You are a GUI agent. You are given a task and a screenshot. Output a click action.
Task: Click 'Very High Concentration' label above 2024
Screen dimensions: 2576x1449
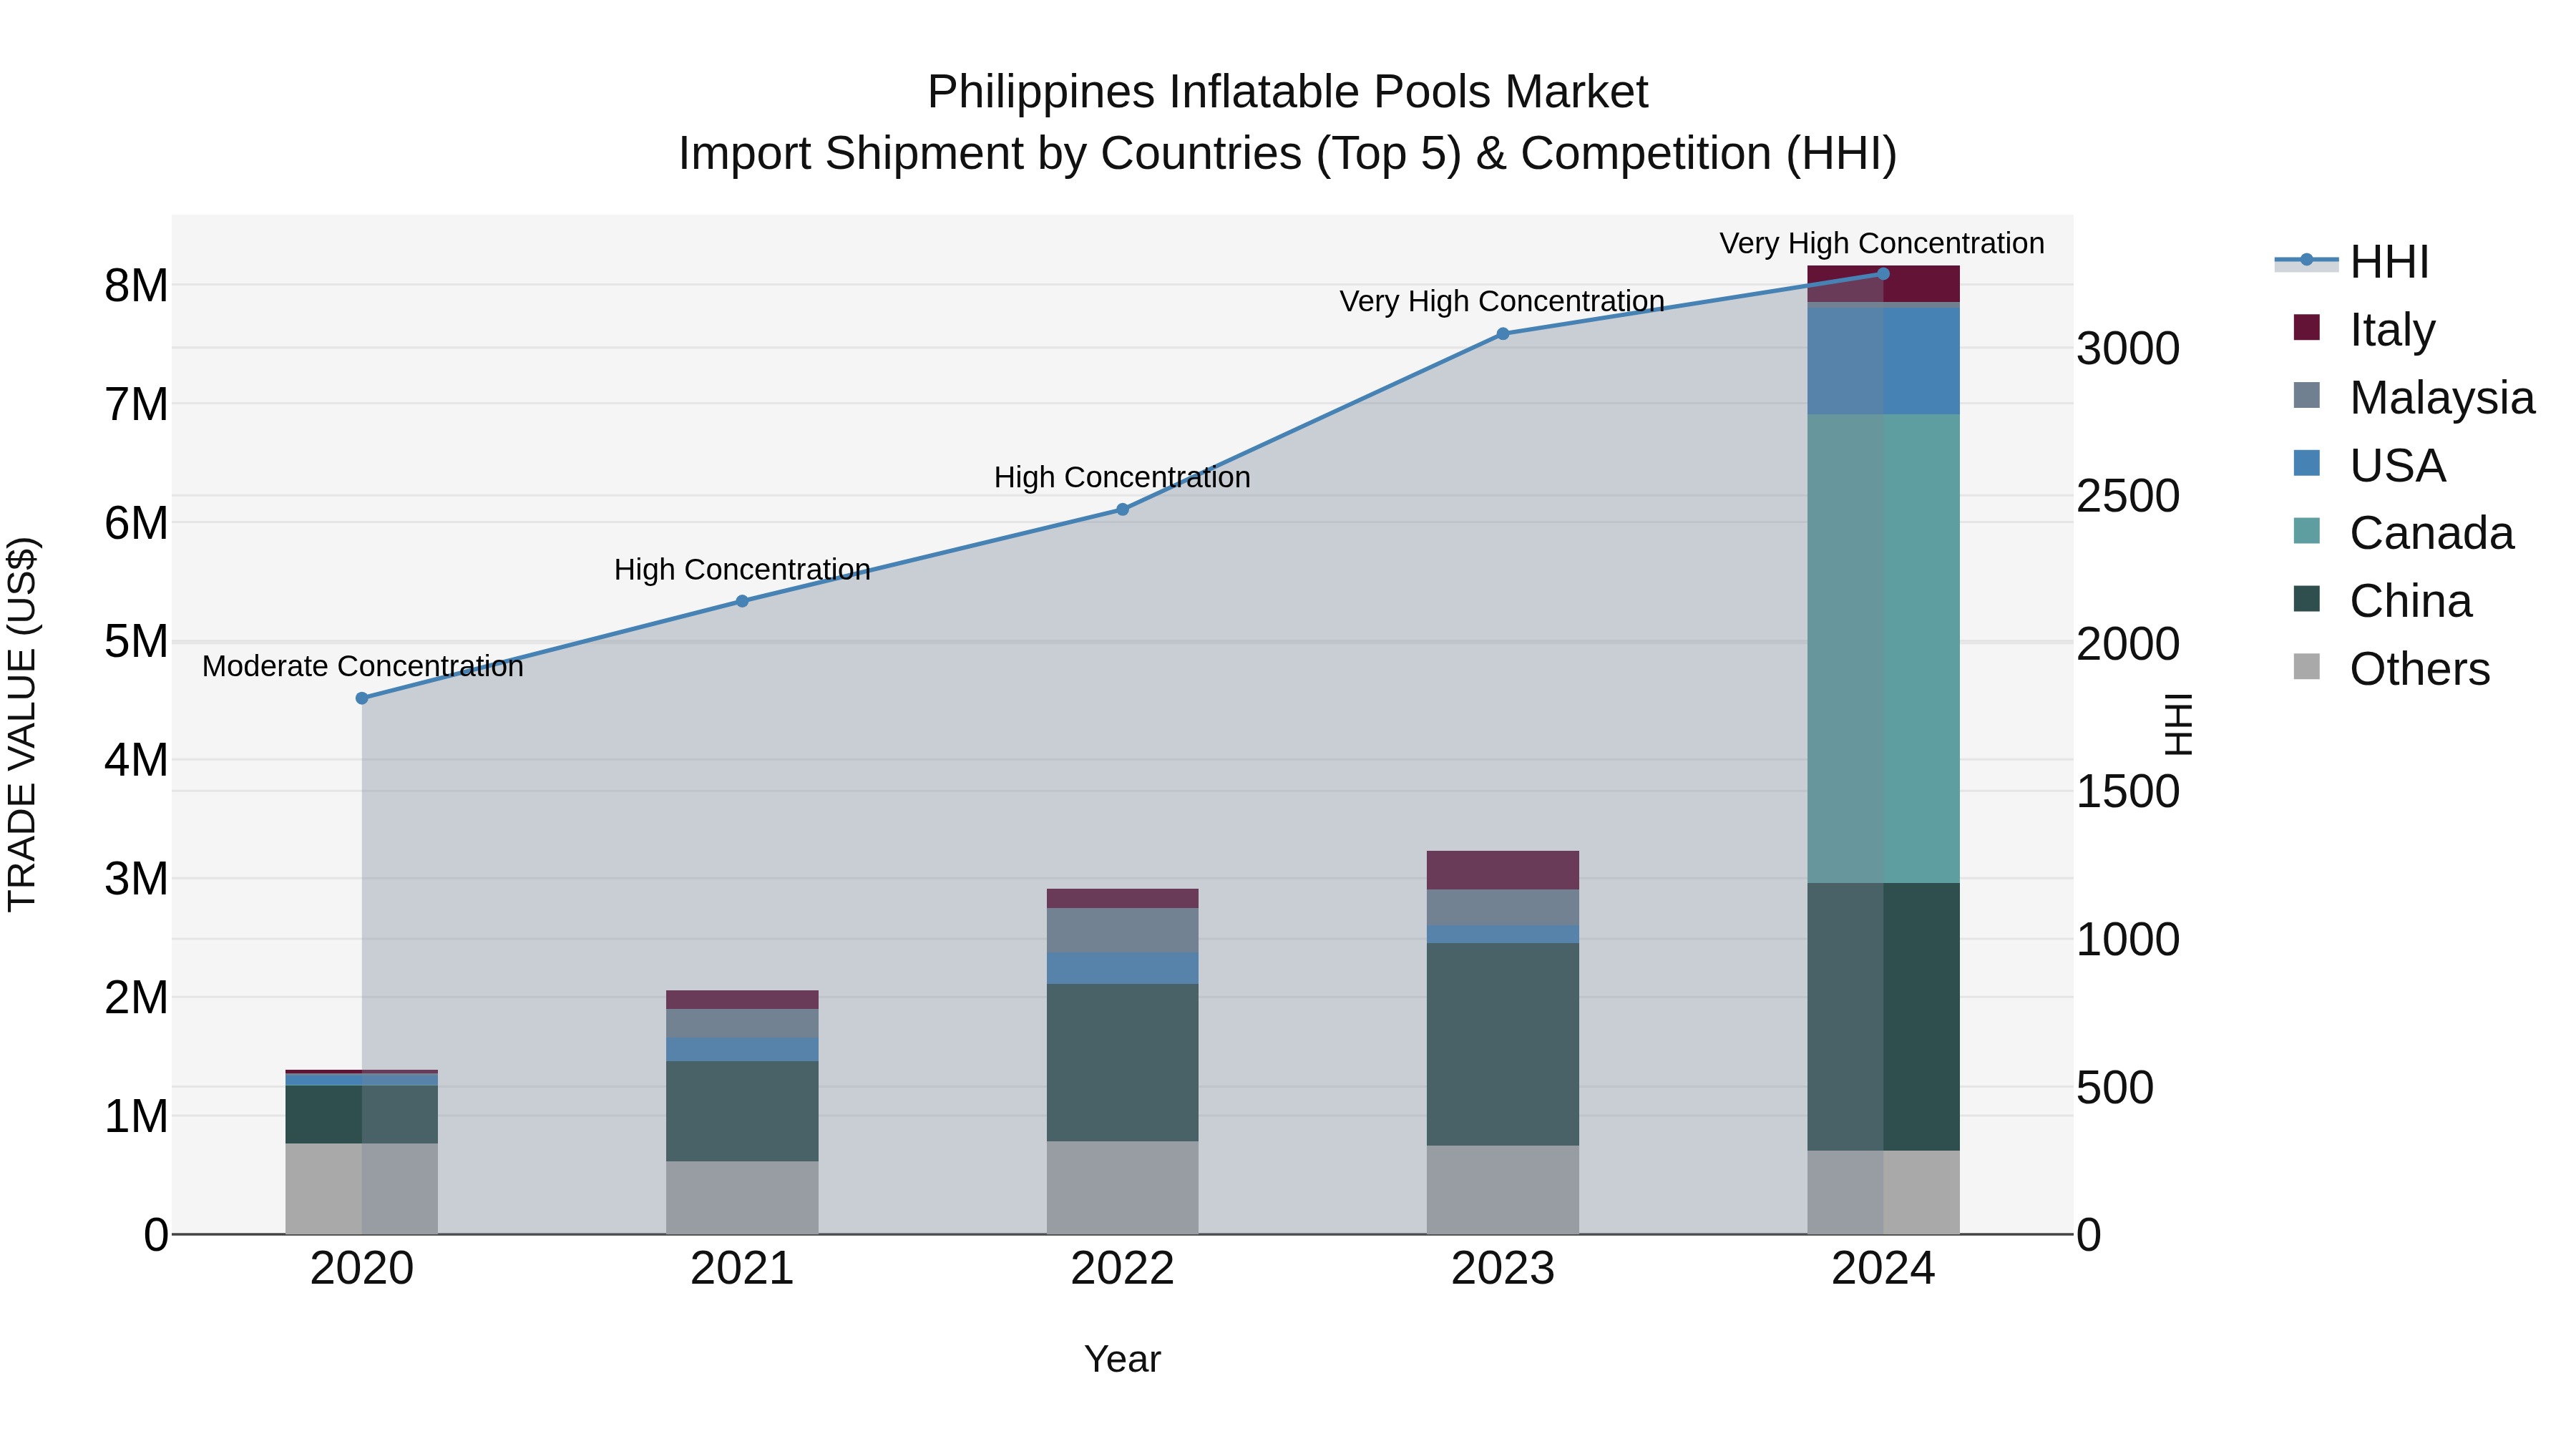tap(1882, 243)
